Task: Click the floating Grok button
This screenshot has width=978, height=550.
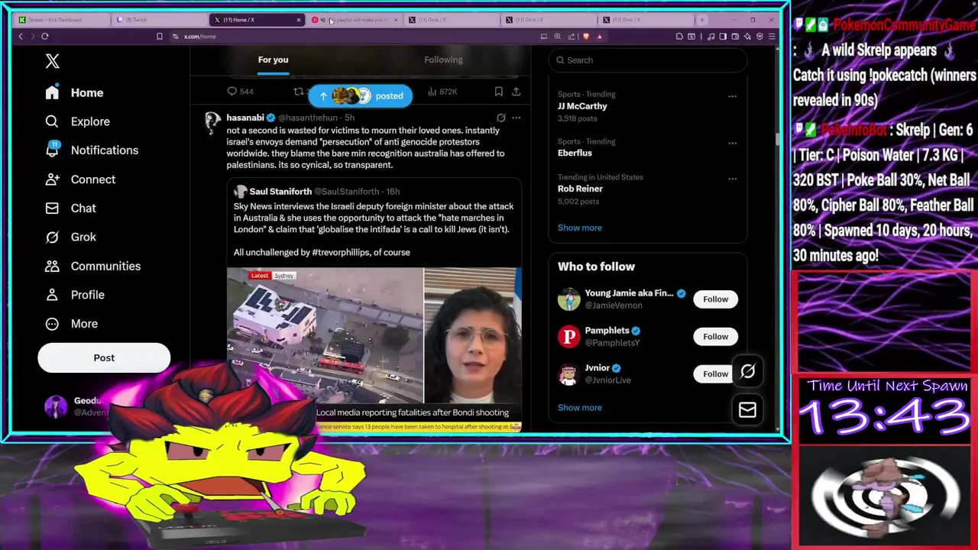Action: 747,372
